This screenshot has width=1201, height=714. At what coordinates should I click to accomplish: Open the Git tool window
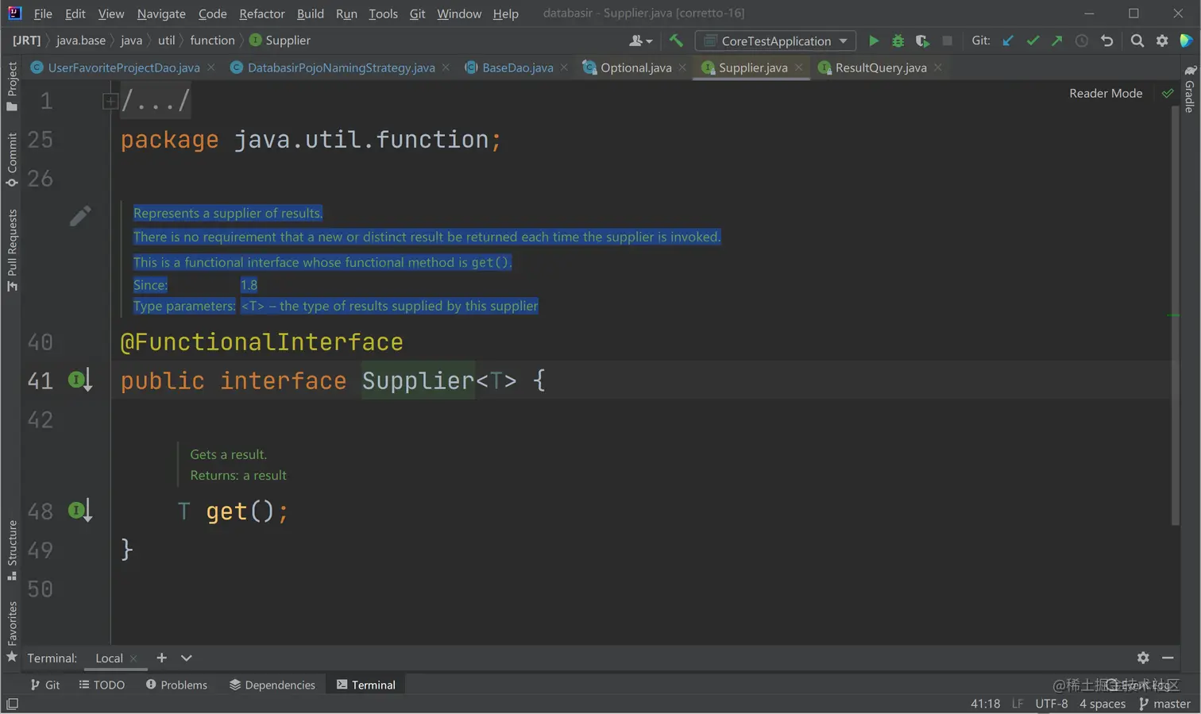coord(44,685)
